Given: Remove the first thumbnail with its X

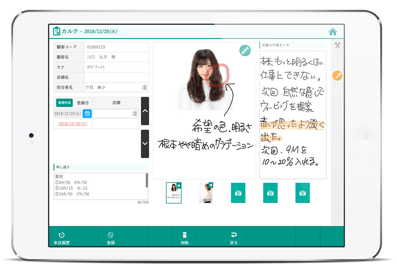Looking at the screenshot, I should pos(179,185).
